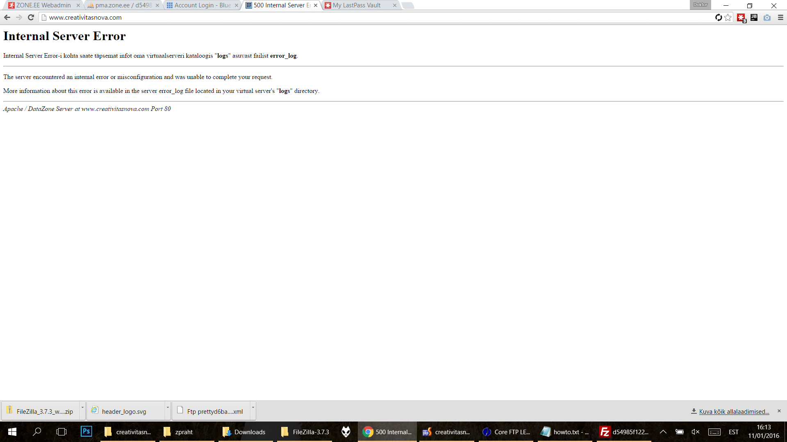Go back with the browser back arrow
The width and height of the screenshot is (787, 442).
click(7, 17)
